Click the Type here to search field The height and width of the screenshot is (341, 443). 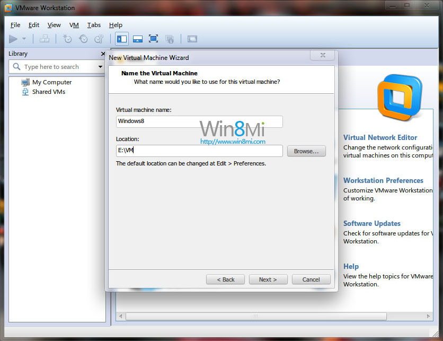pyautogui.click(x=57, y=67)
